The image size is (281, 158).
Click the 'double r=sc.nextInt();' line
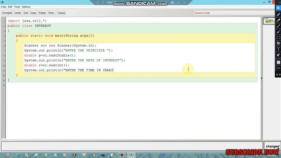coord(47,65)
